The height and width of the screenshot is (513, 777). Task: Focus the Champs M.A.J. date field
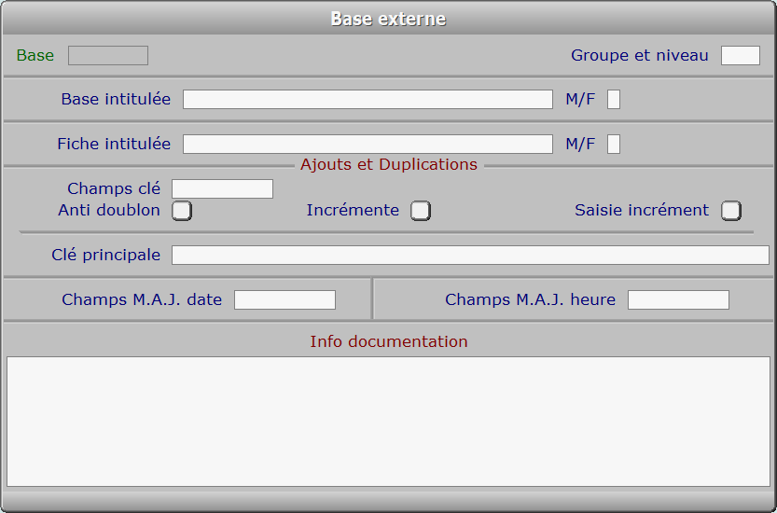tap(284, 299)
